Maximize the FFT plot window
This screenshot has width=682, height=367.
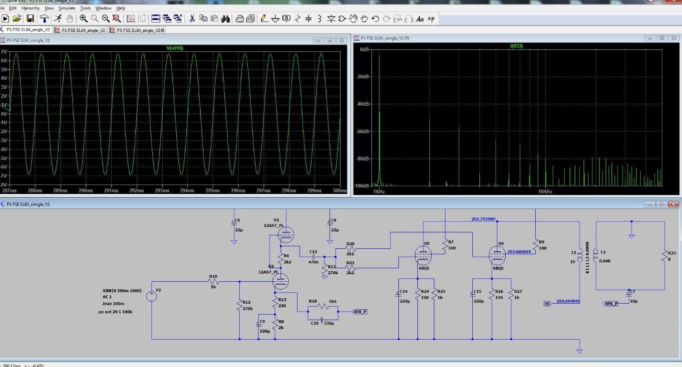pyautogui.click(x=662, y=38)
